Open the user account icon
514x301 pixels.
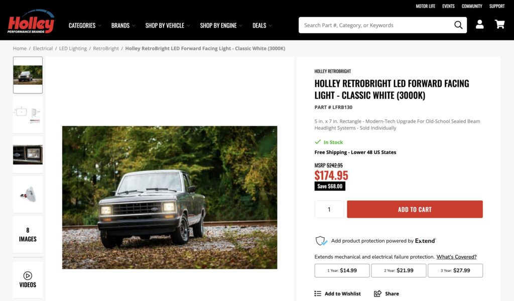tap(479, 24)
